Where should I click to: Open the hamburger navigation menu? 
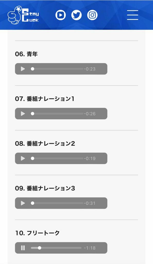click(x=132, y=15)
